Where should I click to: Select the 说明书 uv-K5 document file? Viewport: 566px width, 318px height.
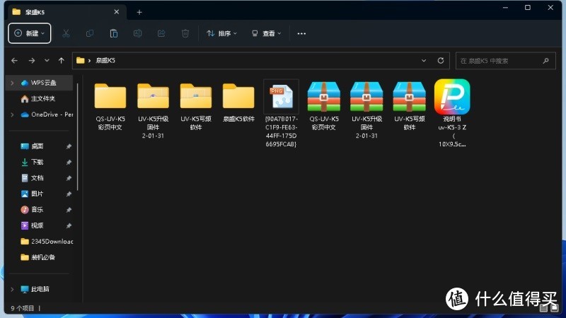[451, 97]
